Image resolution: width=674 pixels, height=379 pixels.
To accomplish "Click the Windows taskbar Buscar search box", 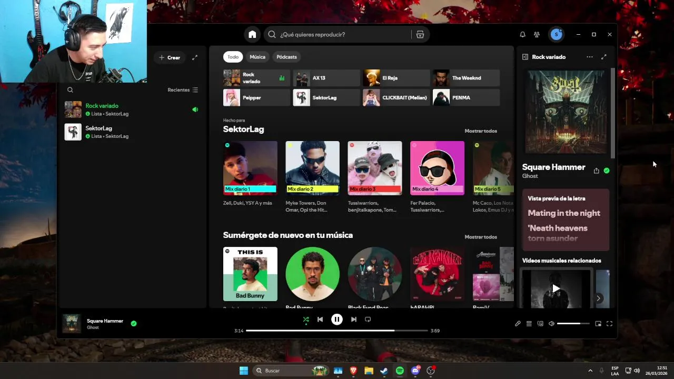I will click(x=291, y=371).
